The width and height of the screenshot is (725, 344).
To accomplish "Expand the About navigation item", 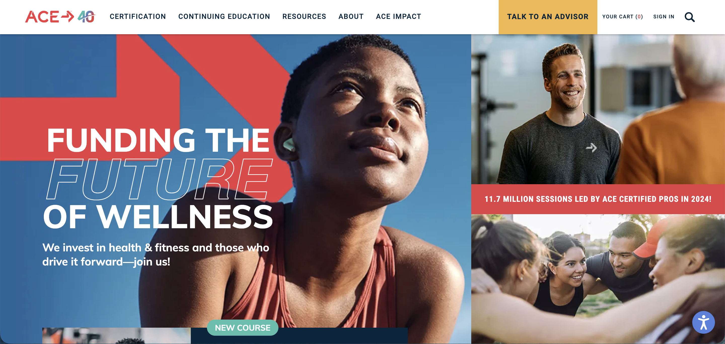I will [x=351, y=17].
